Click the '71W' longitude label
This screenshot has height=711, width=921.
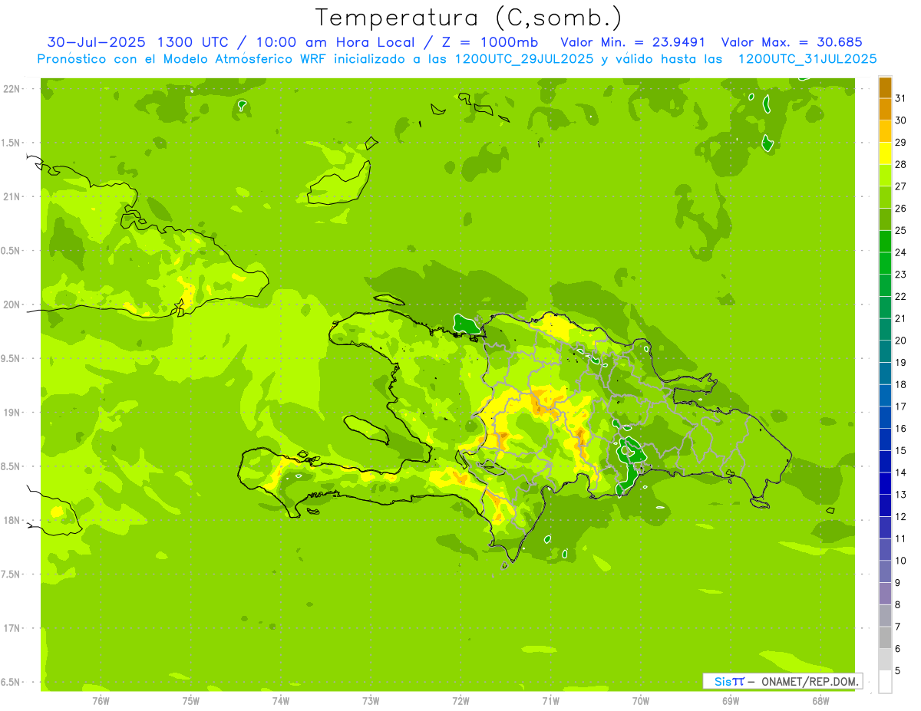(550, 701)
